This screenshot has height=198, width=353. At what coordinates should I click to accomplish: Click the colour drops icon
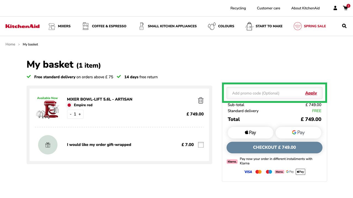coord(212,26)
